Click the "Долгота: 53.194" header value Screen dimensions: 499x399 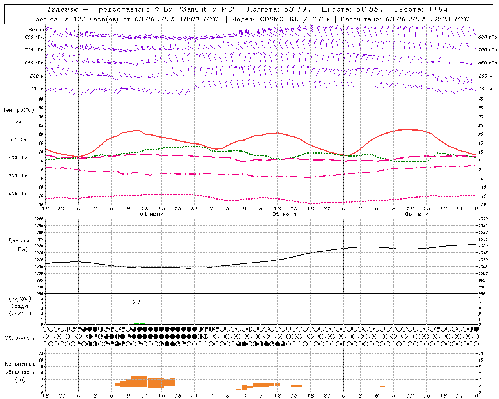(279, 9)
